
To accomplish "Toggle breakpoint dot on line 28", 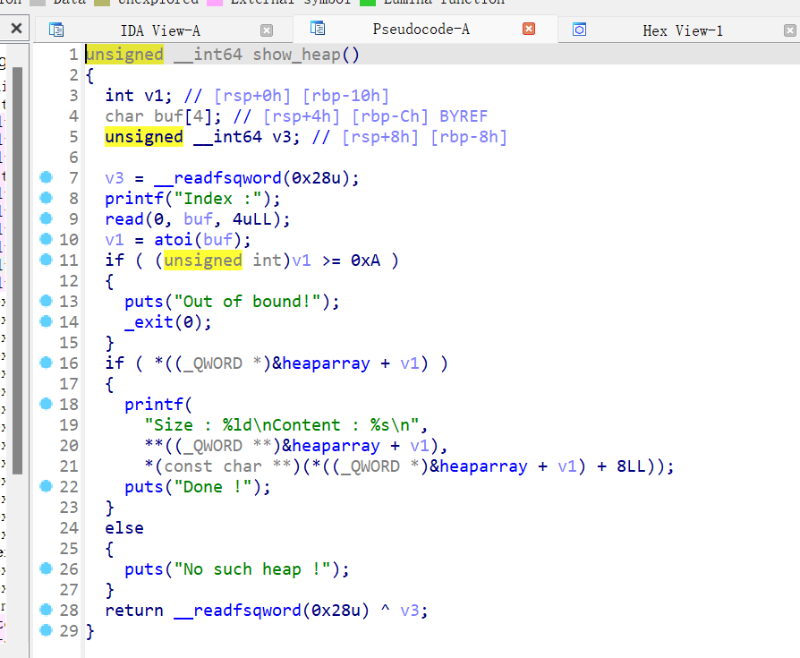I will pos(47,610).
